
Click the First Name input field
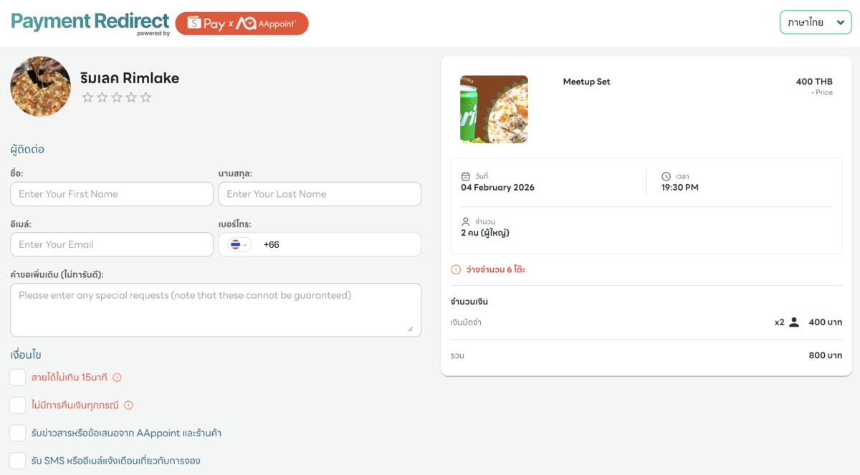(112, 194)
